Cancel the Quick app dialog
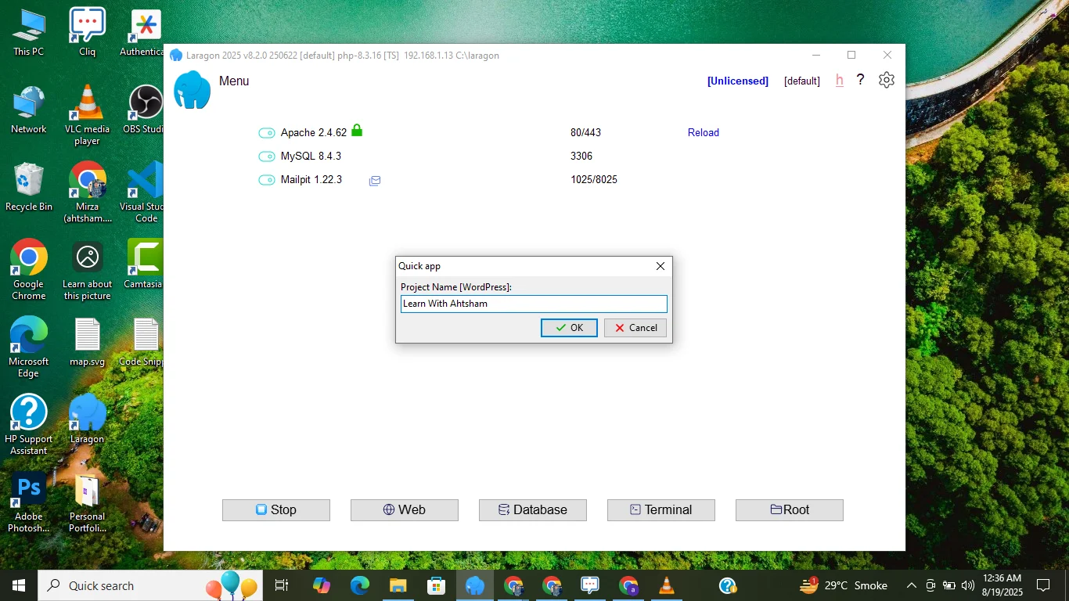The height and width of the screenshot is (601, 1069). click(635, 328)
